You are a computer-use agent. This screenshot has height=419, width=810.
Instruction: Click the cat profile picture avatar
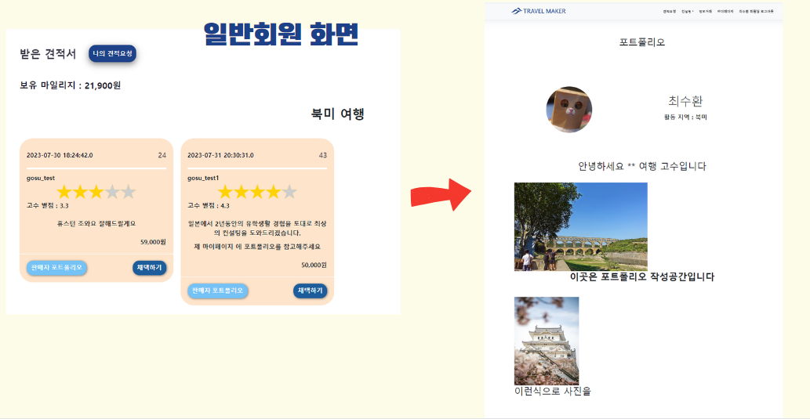point(569,110)
